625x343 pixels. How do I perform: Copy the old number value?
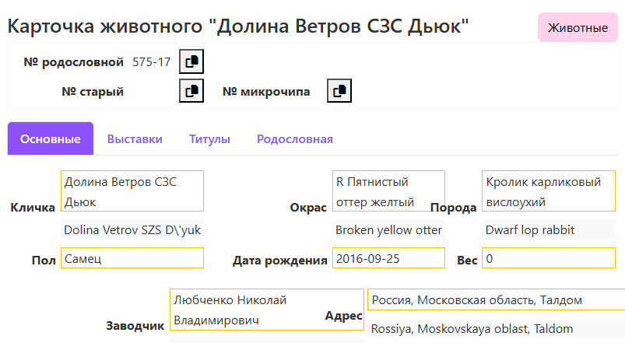click(x=191, y=91)
